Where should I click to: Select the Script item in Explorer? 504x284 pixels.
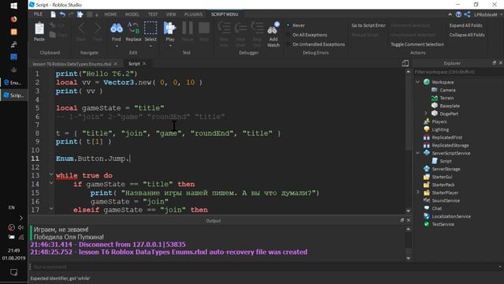coord(445,161)
